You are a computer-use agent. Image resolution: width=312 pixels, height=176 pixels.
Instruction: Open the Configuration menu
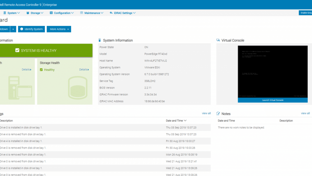point(62,13)
